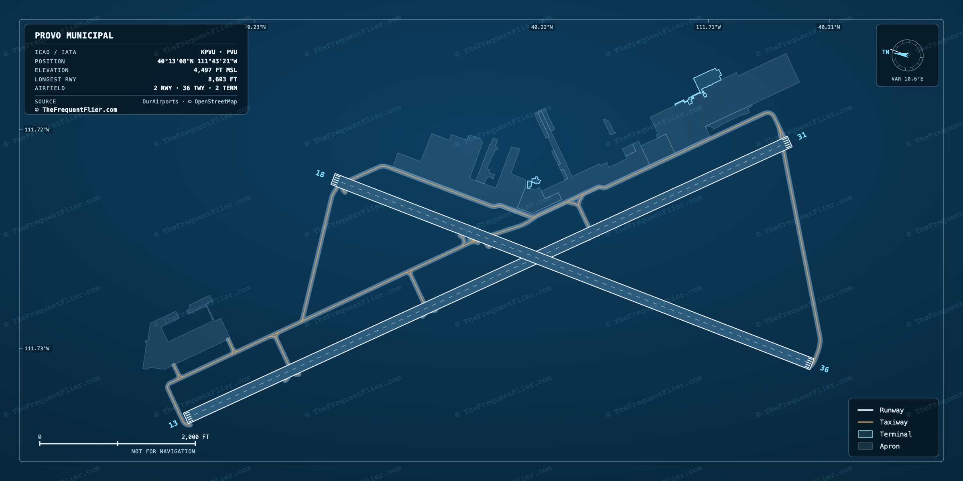The height and width of the screenshot is (481, 963).
Task: Click the POSITION field label
Action: (50, 61)
